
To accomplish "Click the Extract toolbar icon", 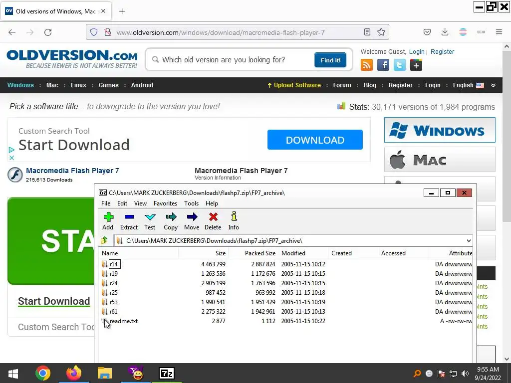I will click(129, 221).
